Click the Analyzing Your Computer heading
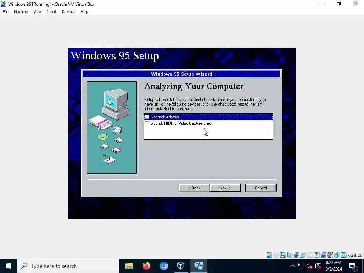This screenshot has height=273, width=364. coord(194,86)
